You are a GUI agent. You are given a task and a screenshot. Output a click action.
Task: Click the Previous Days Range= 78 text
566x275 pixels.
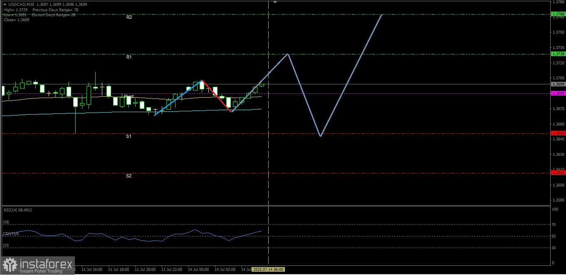55,10
